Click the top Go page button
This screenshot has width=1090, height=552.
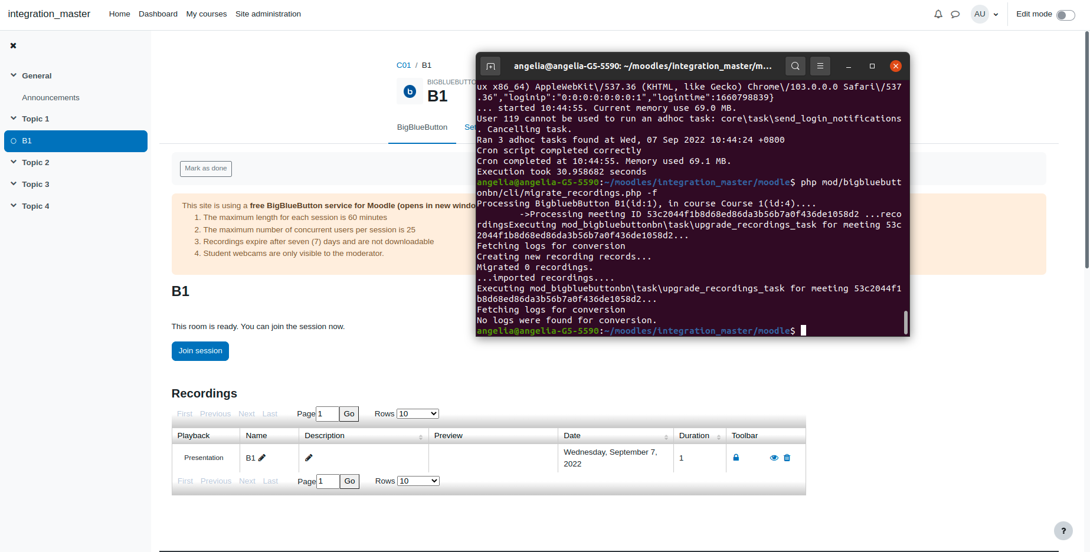tap(349, 414)
